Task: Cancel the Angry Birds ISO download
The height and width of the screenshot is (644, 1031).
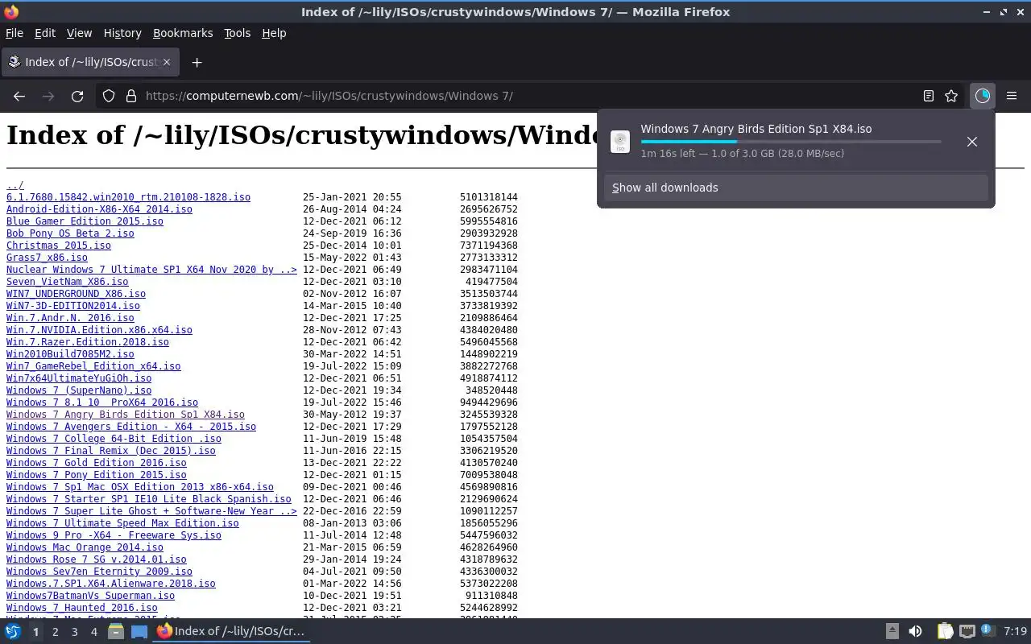Action: pyautogui.click(x=972, y=142)
